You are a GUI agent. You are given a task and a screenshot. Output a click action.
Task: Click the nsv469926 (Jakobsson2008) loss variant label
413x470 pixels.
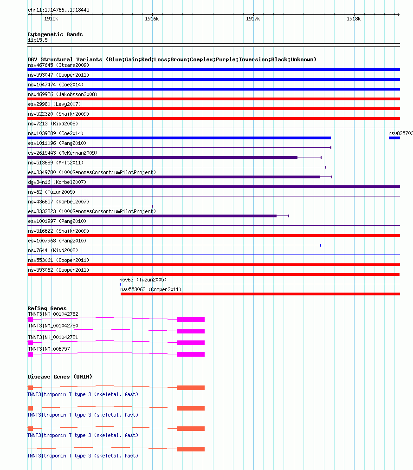63,94
